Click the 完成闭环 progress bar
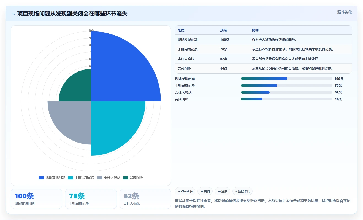363x220 pixels. [286, 99]
